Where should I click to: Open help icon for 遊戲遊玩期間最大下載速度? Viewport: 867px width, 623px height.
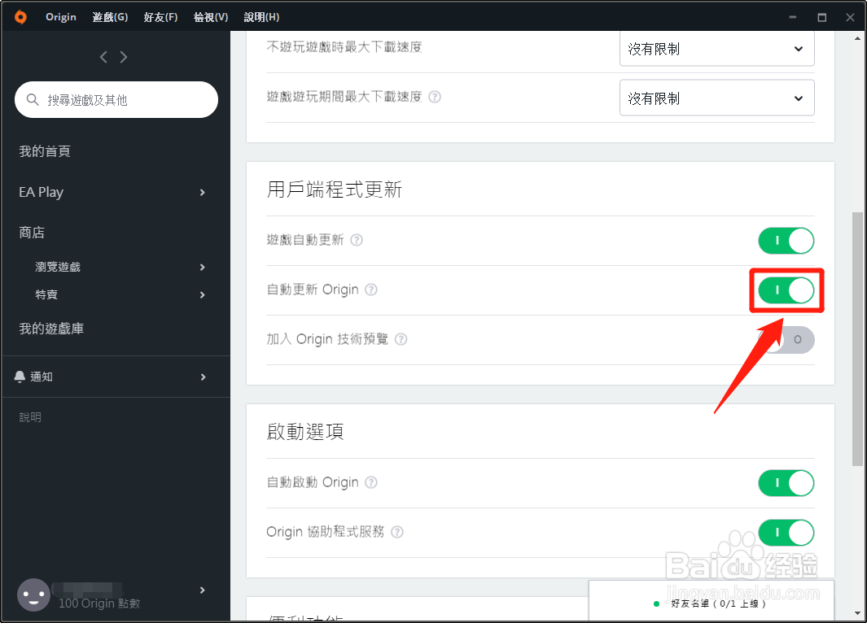[x=436, y=97]
